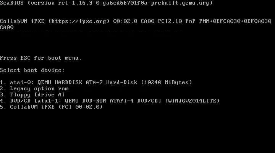Click the PMM+0EFCA030+0EF0A030 text
This screenshot has width=275, height=153.
tap(235, 21)
